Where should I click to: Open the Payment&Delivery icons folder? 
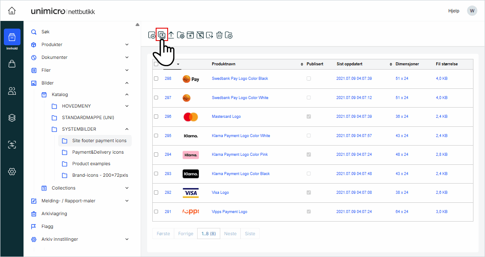[98, 152]
